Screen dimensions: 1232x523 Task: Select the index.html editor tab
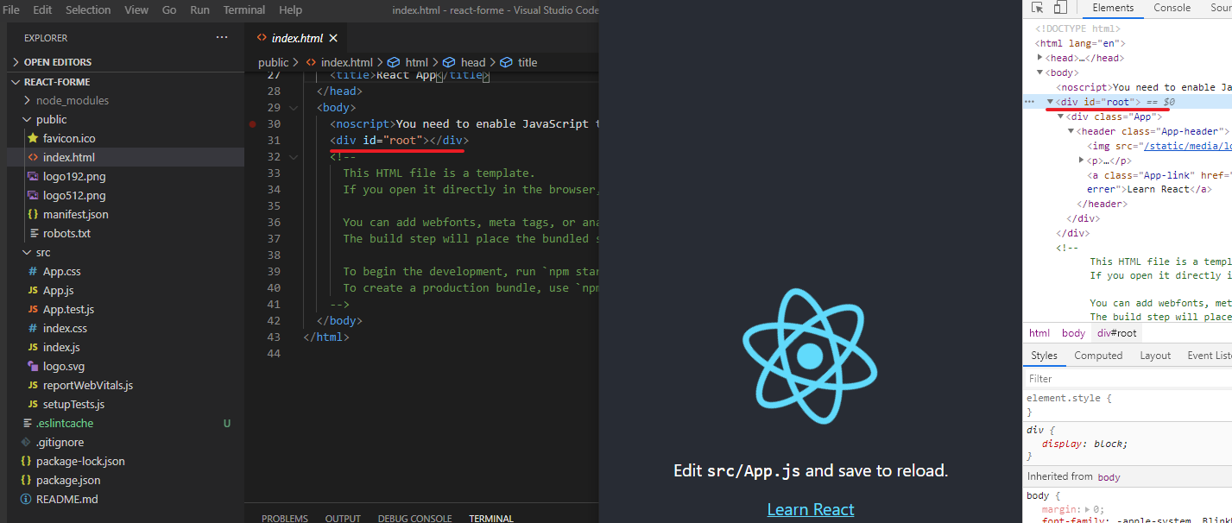(x=296, y=38)
